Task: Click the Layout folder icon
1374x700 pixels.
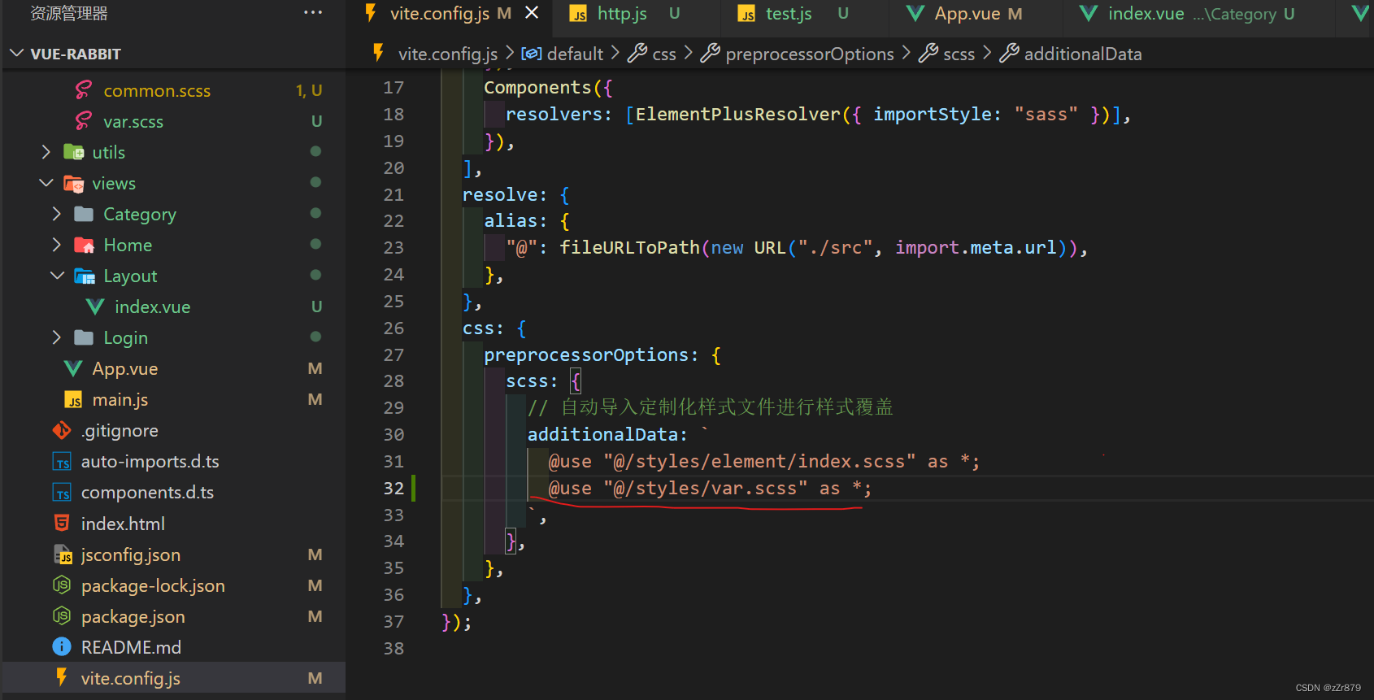Action: (85, 276)
